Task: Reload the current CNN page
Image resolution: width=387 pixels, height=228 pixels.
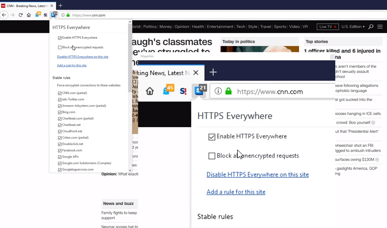Action: (21, 15)
